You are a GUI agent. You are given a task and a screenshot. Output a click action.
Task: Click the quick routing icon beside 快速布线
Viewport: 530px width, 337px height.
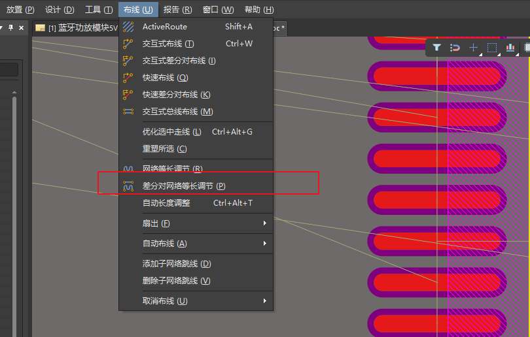tap(128, 78)
